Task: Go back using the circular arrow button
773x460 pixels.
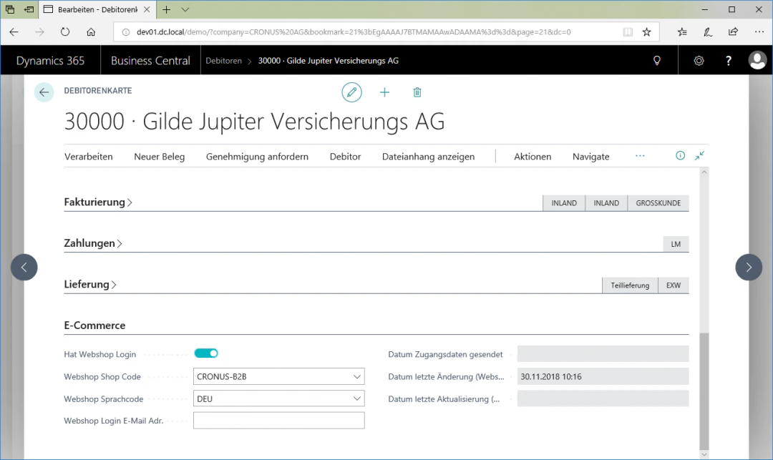Action: click(x=44, y=92)
